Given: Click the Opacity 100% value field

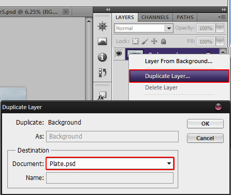Looking at the screenshot, I should point(206,28).
